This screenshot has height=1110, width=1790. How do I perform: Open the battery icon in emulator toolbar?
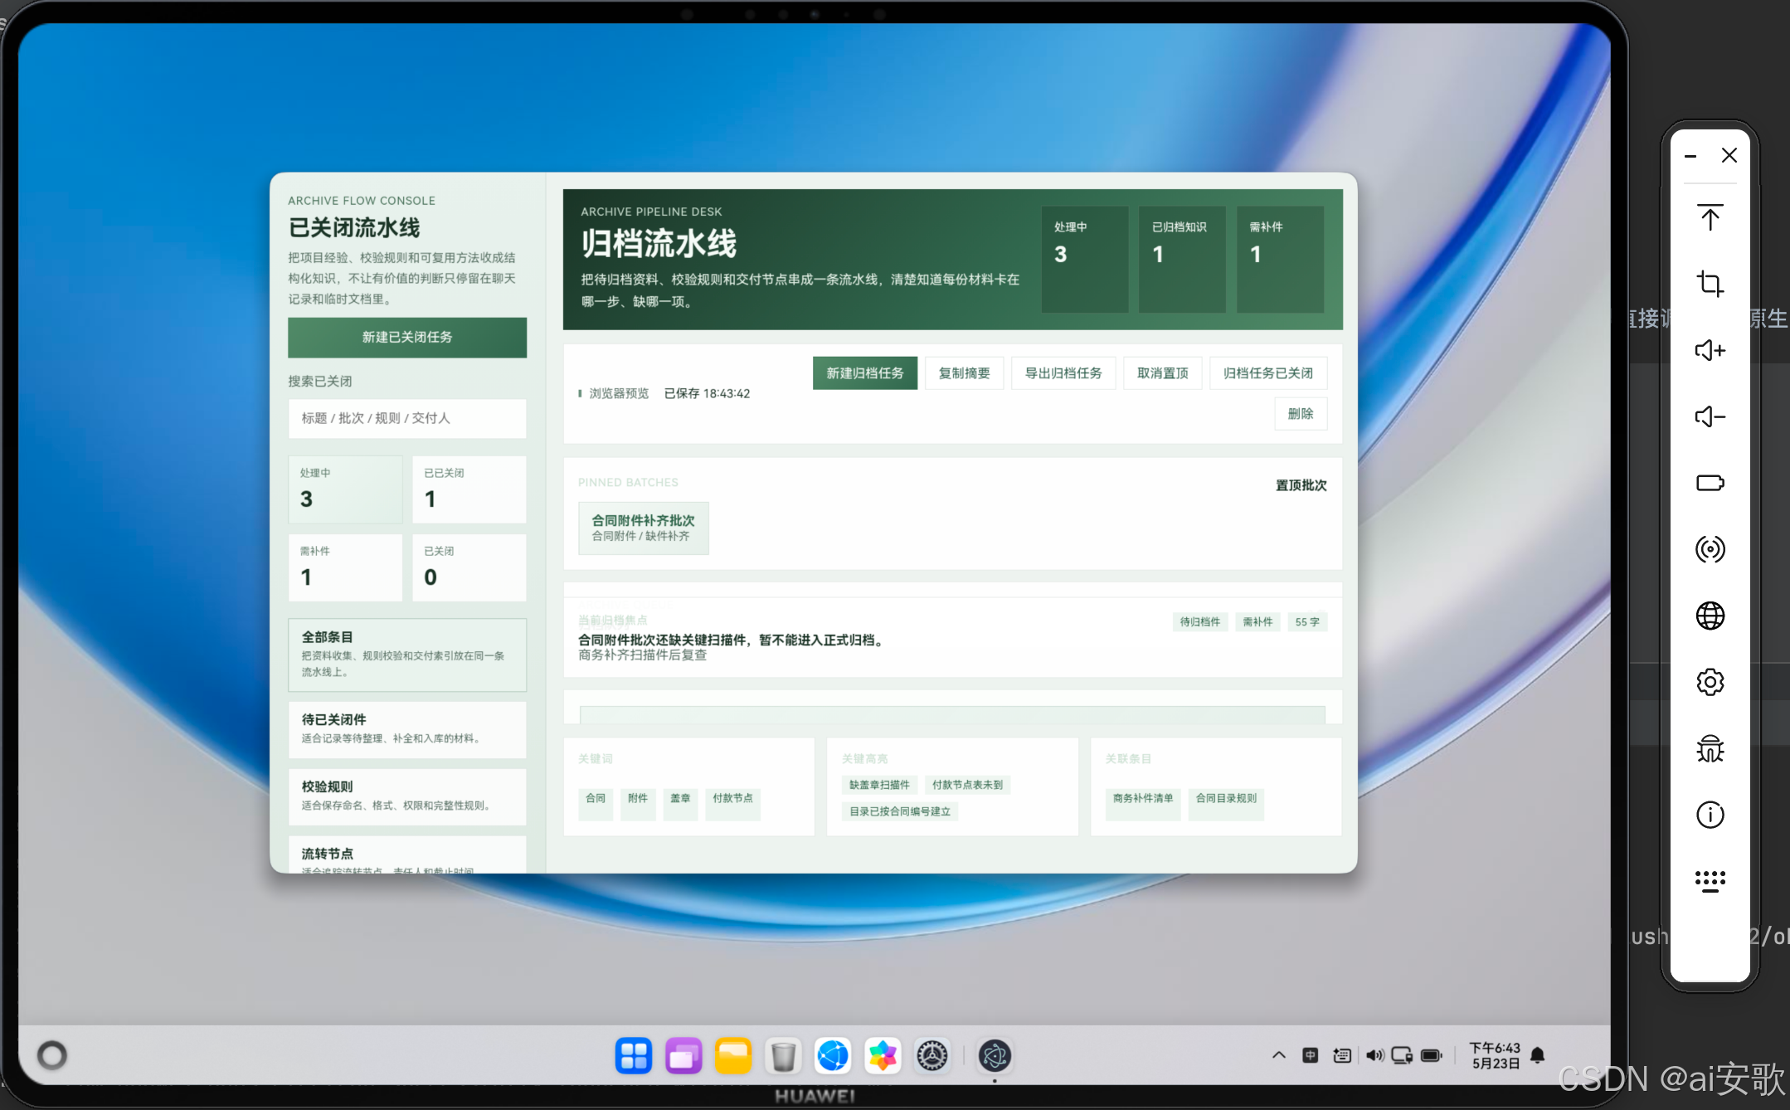(x=1710, y=483)
